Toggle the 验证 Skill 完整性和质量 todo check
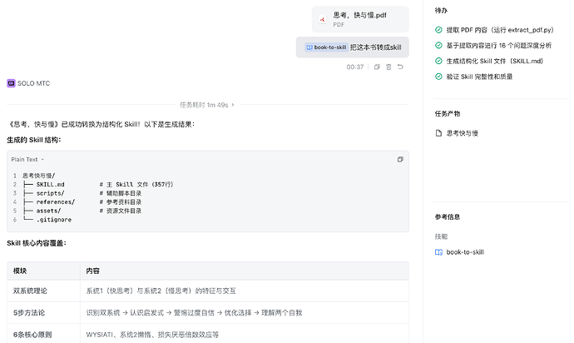Image resolution: width=574 pixels, height=343 pixels. 438,77
